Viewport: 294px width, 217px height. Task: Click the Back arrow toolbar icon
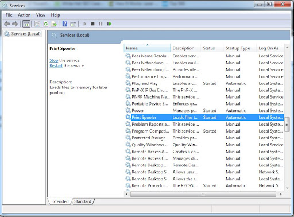[7, 24]
